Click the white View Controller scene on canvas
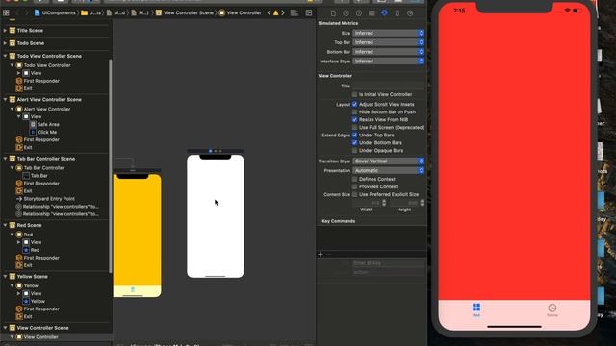Image resolution: width=616 pixels, height=346 pixels. [x=216, y=216]
